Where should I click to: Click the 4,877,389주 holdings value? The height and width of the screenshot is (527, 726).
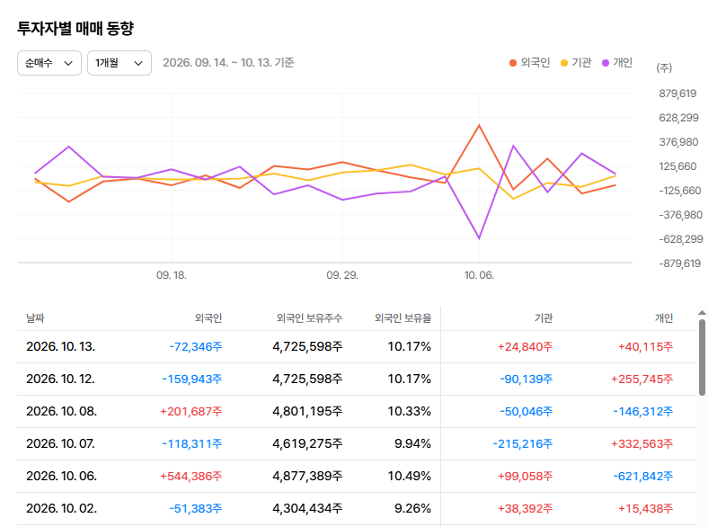pyautogui.click(x=307, y=477)
